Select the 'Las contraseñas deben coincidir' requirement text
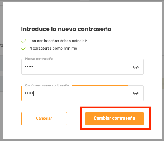 [x=58, y=41]
